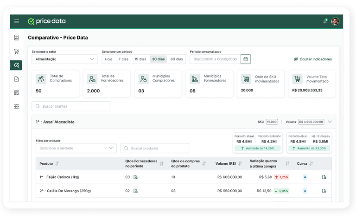Image resolution: width=356 pixels, height=219 pixels.
Task: Open the charts sidebar icon
Action: click(17, 38)
